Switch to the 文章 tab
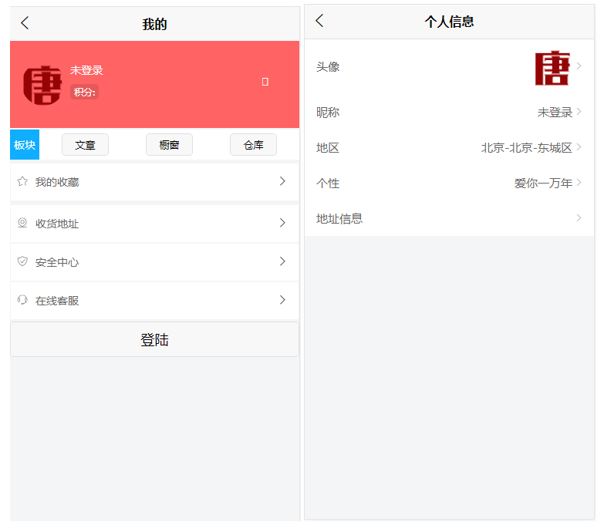Viewport: 604px width, 522px height. [85, 145]
